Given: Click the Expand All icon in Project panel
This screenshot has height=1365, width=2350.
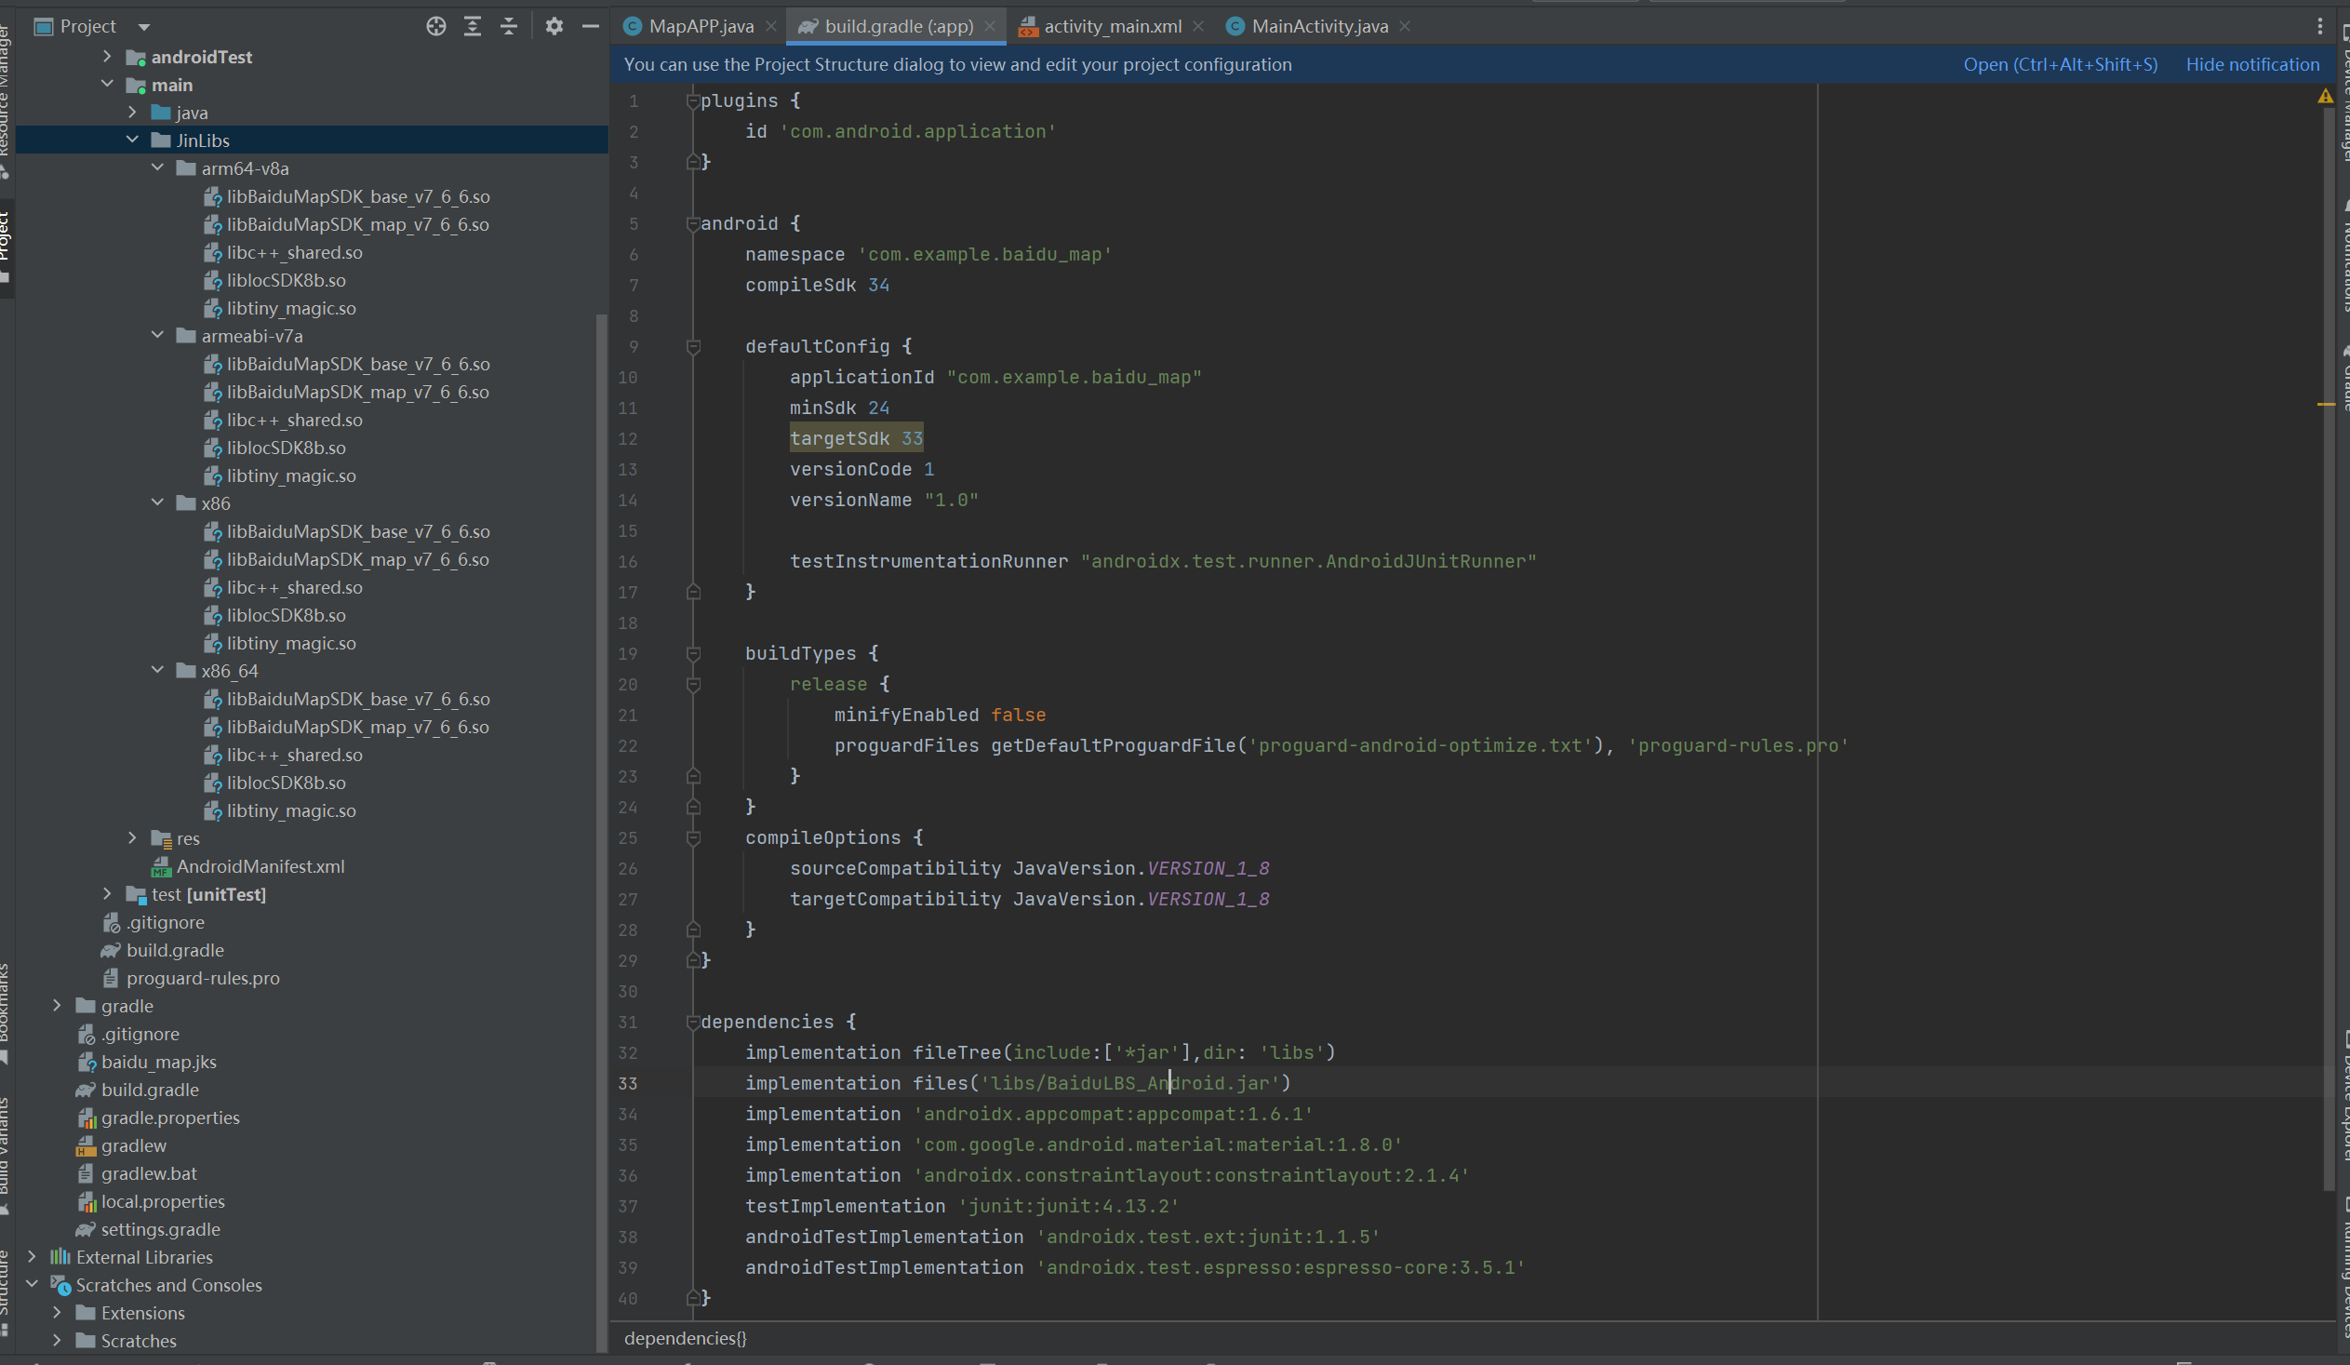Looking at the screenshot, I should pos(473,26).
